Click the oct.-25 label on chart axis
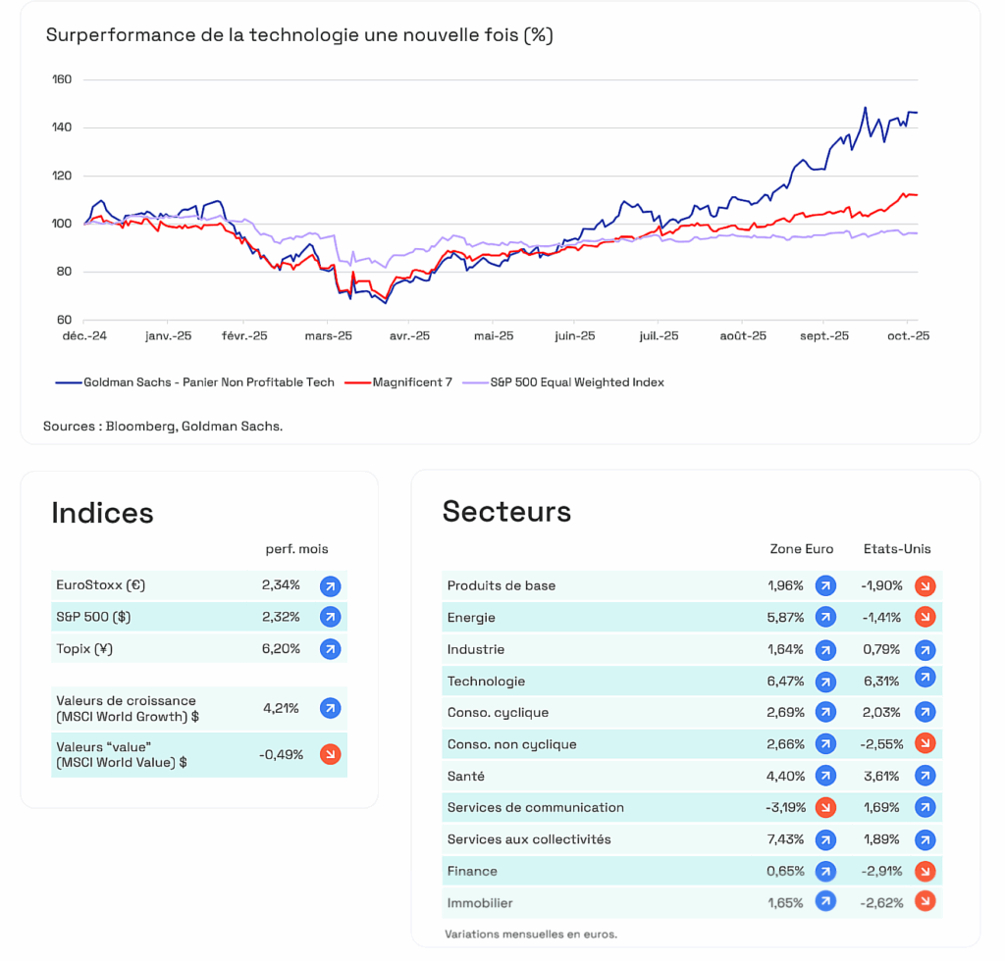 point(908,335)
